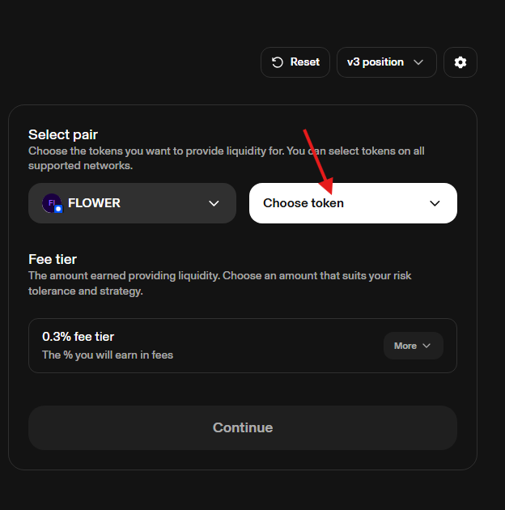Click the FLOWER token logo
The width and height of the screenshot is (505, 510).
(x=52, y=203)
